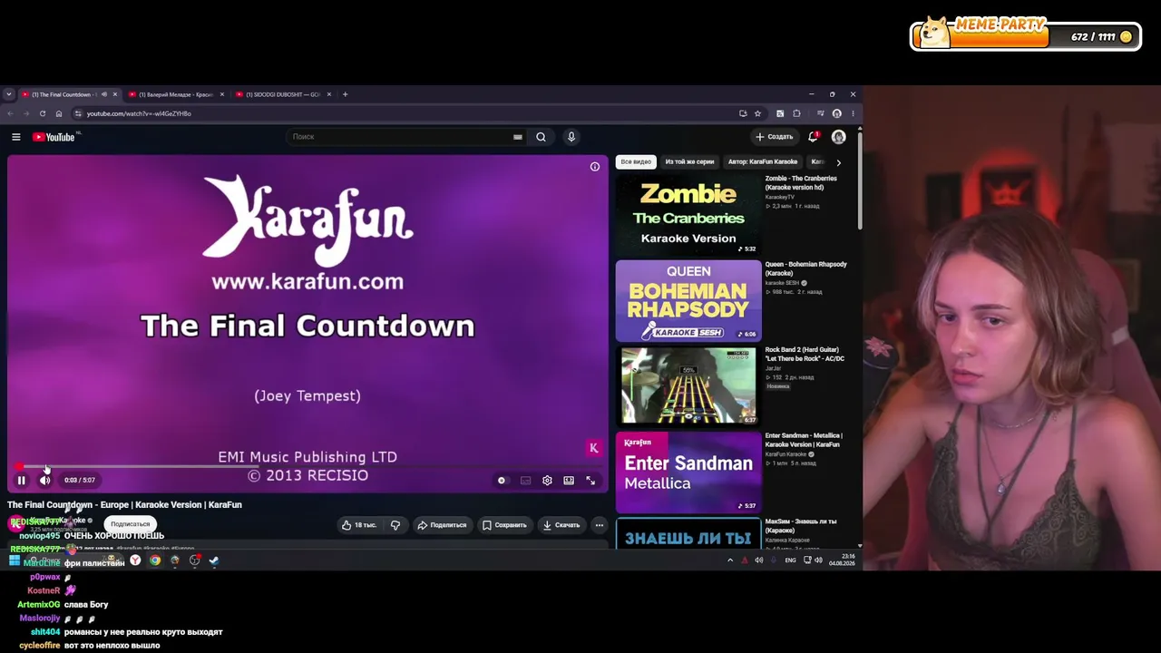Open Steam from the taskbar
The height and width of the screenshot is (653, 1161).
pos(214,560)
